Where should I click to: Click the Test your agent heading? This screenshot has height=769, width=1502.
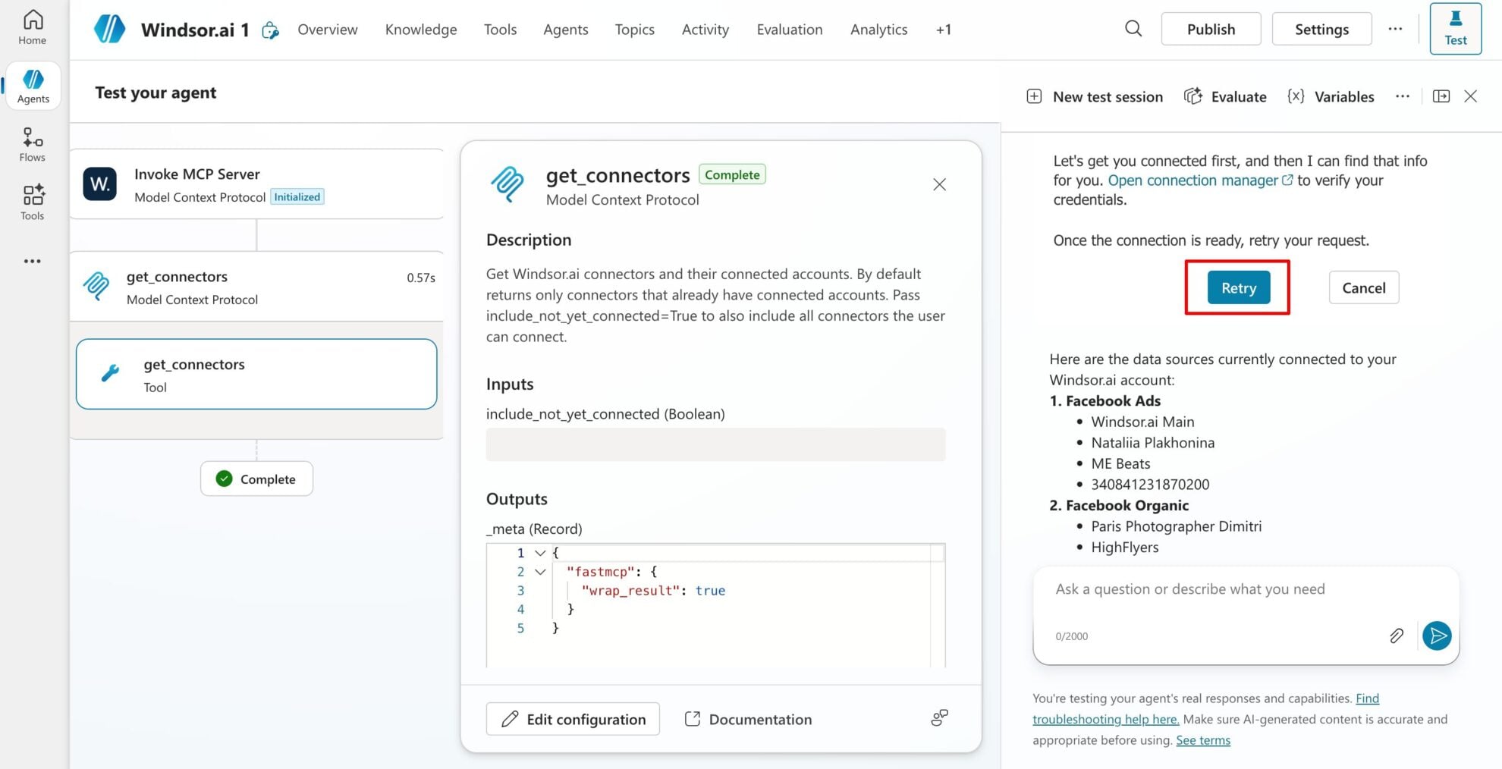[156, 93]
